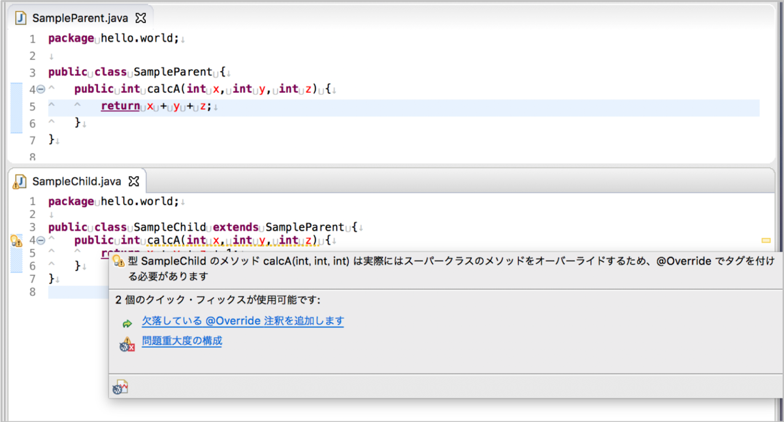Image resolution: width=784 pixels, height=422 pixels.
Task: Open link 問題重大度の構成
Action: point(182,340)
